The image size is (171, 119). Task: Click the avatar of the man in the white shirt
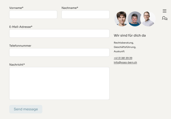pyautogui.click(x=148, y=19)
